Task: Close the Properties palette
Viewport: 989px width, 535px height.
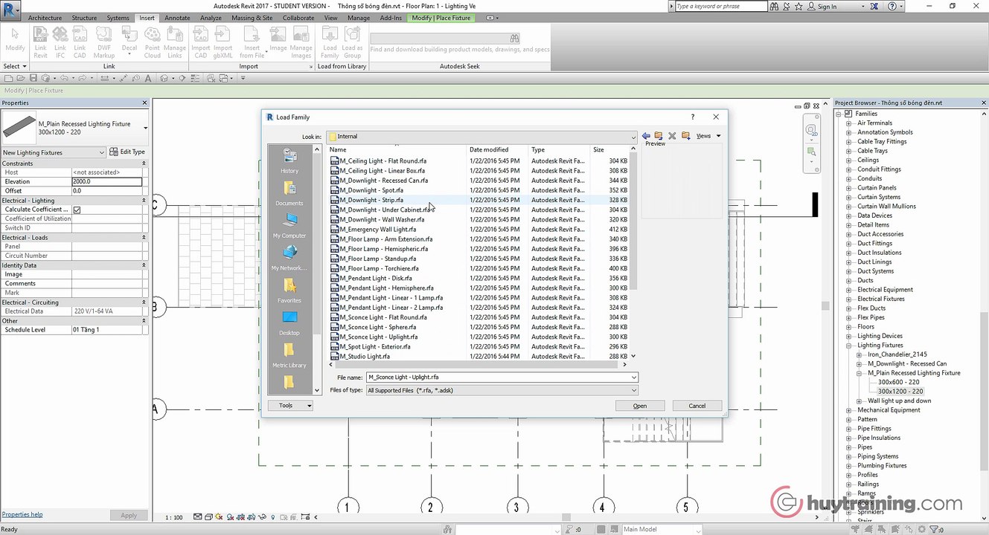Action: [x=145, y=103]
